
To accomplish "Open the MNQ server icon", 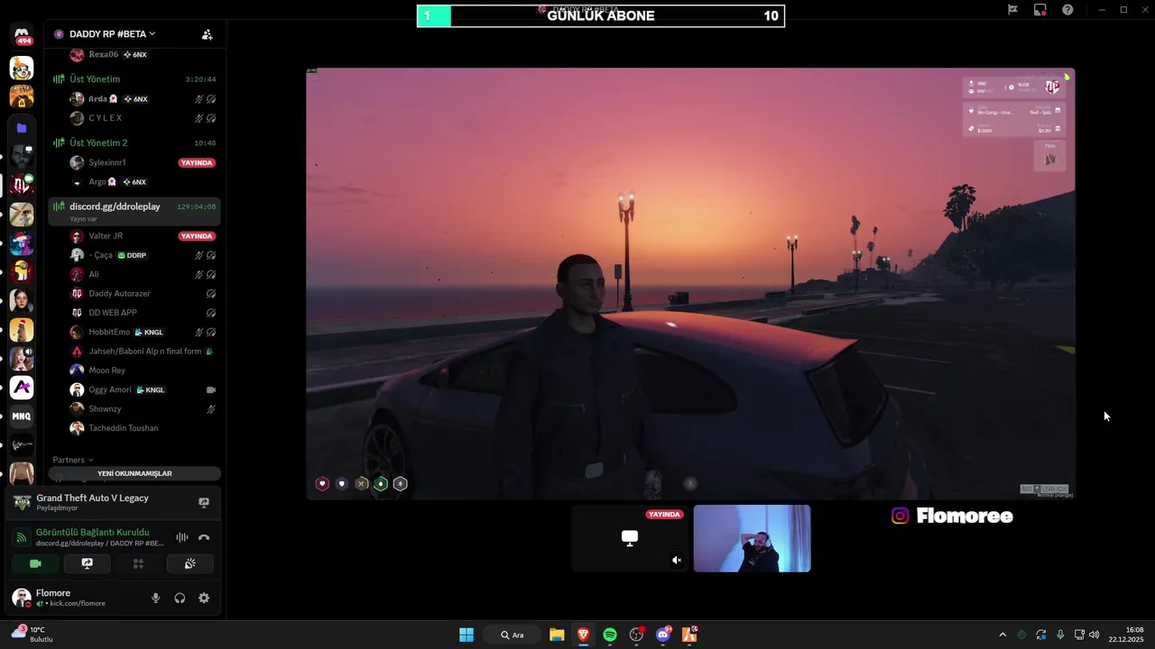I will (x=22, y=416).
